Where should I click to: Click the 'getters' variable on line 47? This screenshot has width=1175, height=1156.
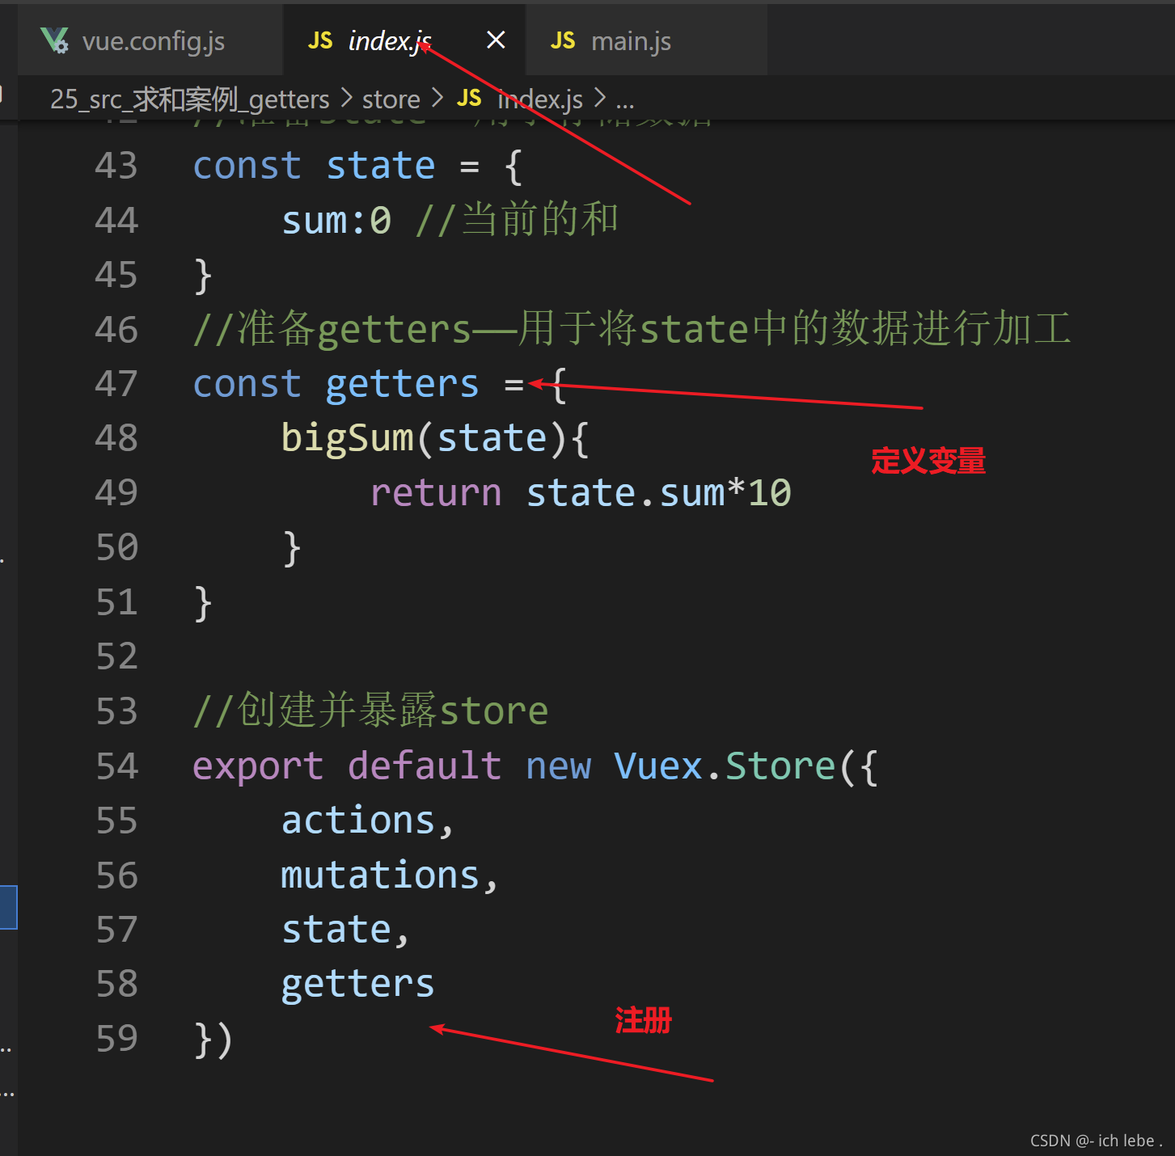point(402,386)
